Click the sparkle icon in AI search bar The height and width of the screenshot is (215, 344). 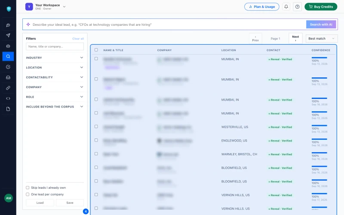click(x=28, y=25)
